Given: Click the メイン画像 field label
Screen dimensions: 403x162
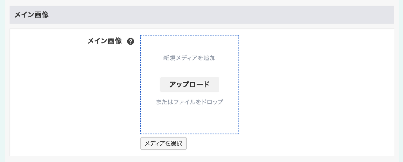Looking at the screenshot, I should 105,41.
